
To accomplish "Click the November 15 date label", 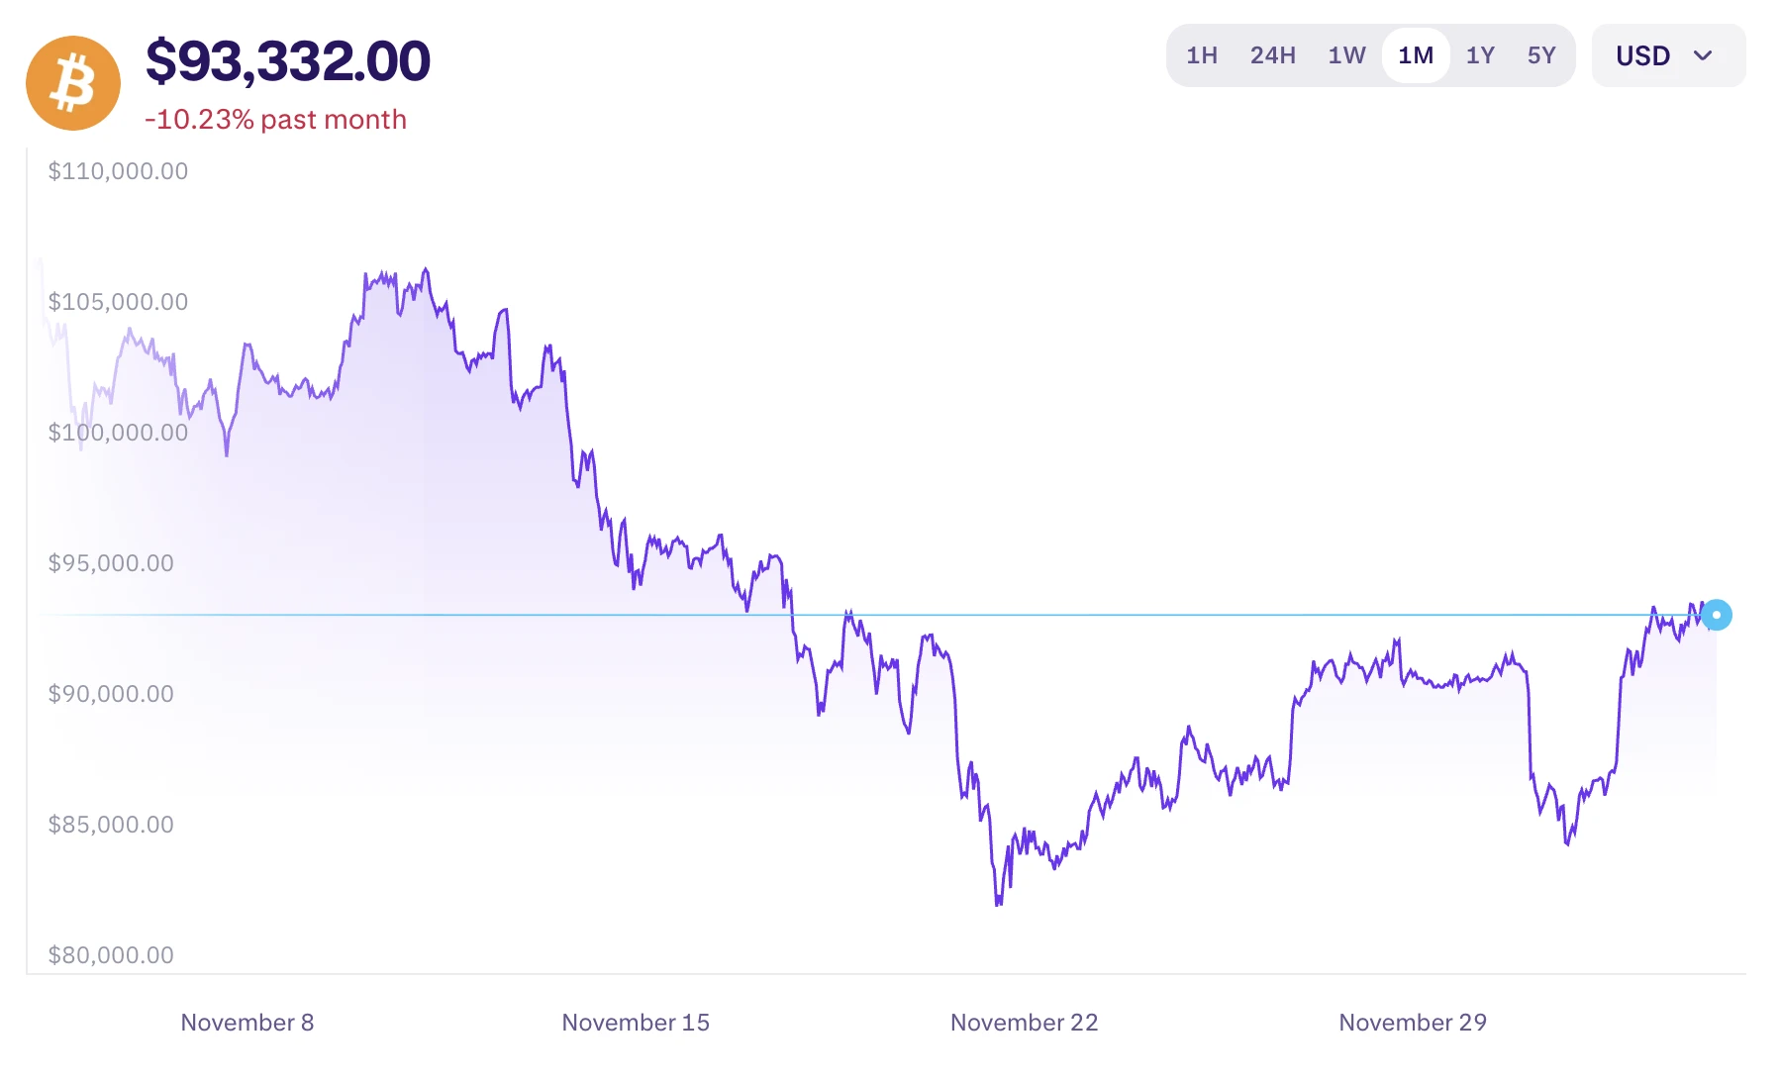I will 635,1022.
